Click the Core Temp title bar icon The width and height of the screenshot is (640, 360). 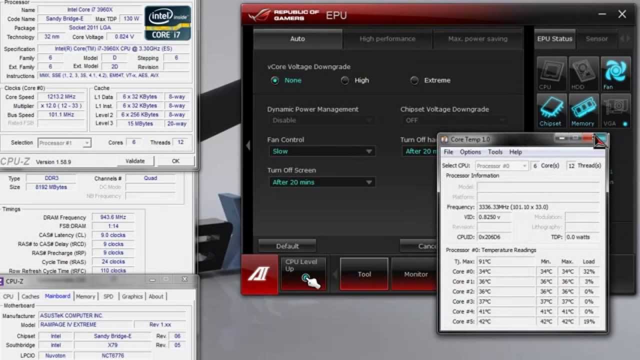click(444, 139)
